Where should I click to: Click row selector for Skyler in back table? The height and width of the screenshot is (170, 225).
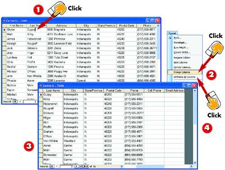point(4,30)
